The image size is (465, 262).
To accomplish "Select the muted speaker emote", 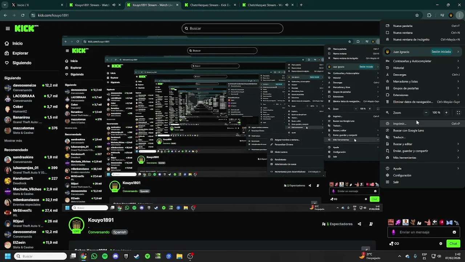I will [x=434, y=222].
